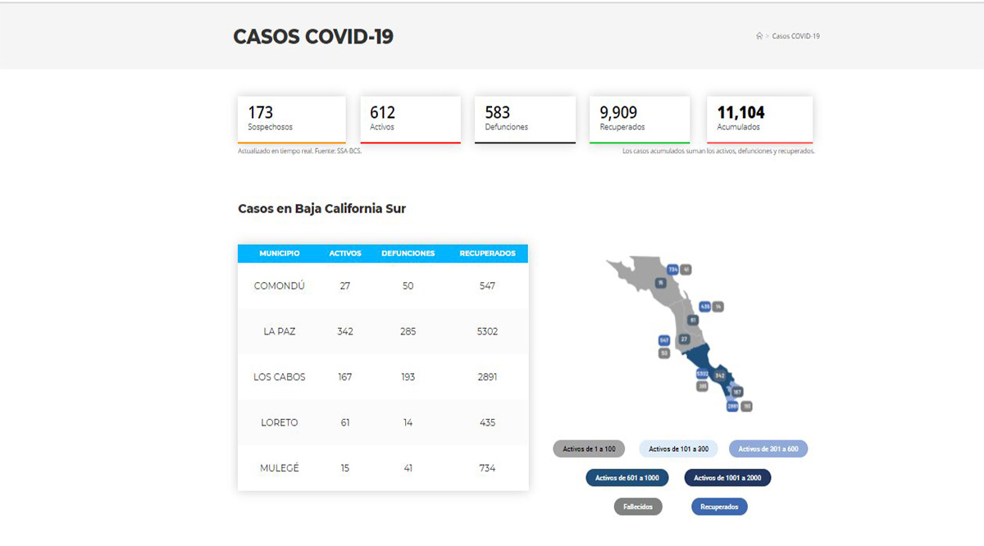Click the 61 active marker on the map
The height and width of the screenshot is (546, 984).
(x=693, y=321)
